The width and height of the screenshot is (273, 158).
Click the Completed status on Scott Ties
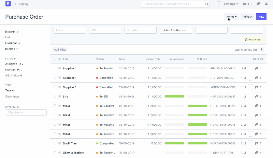[105, 143]
